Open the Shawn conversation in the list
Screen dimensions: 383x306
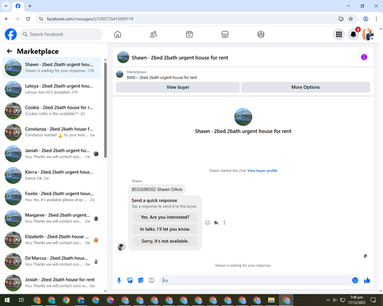click(52, 68)
